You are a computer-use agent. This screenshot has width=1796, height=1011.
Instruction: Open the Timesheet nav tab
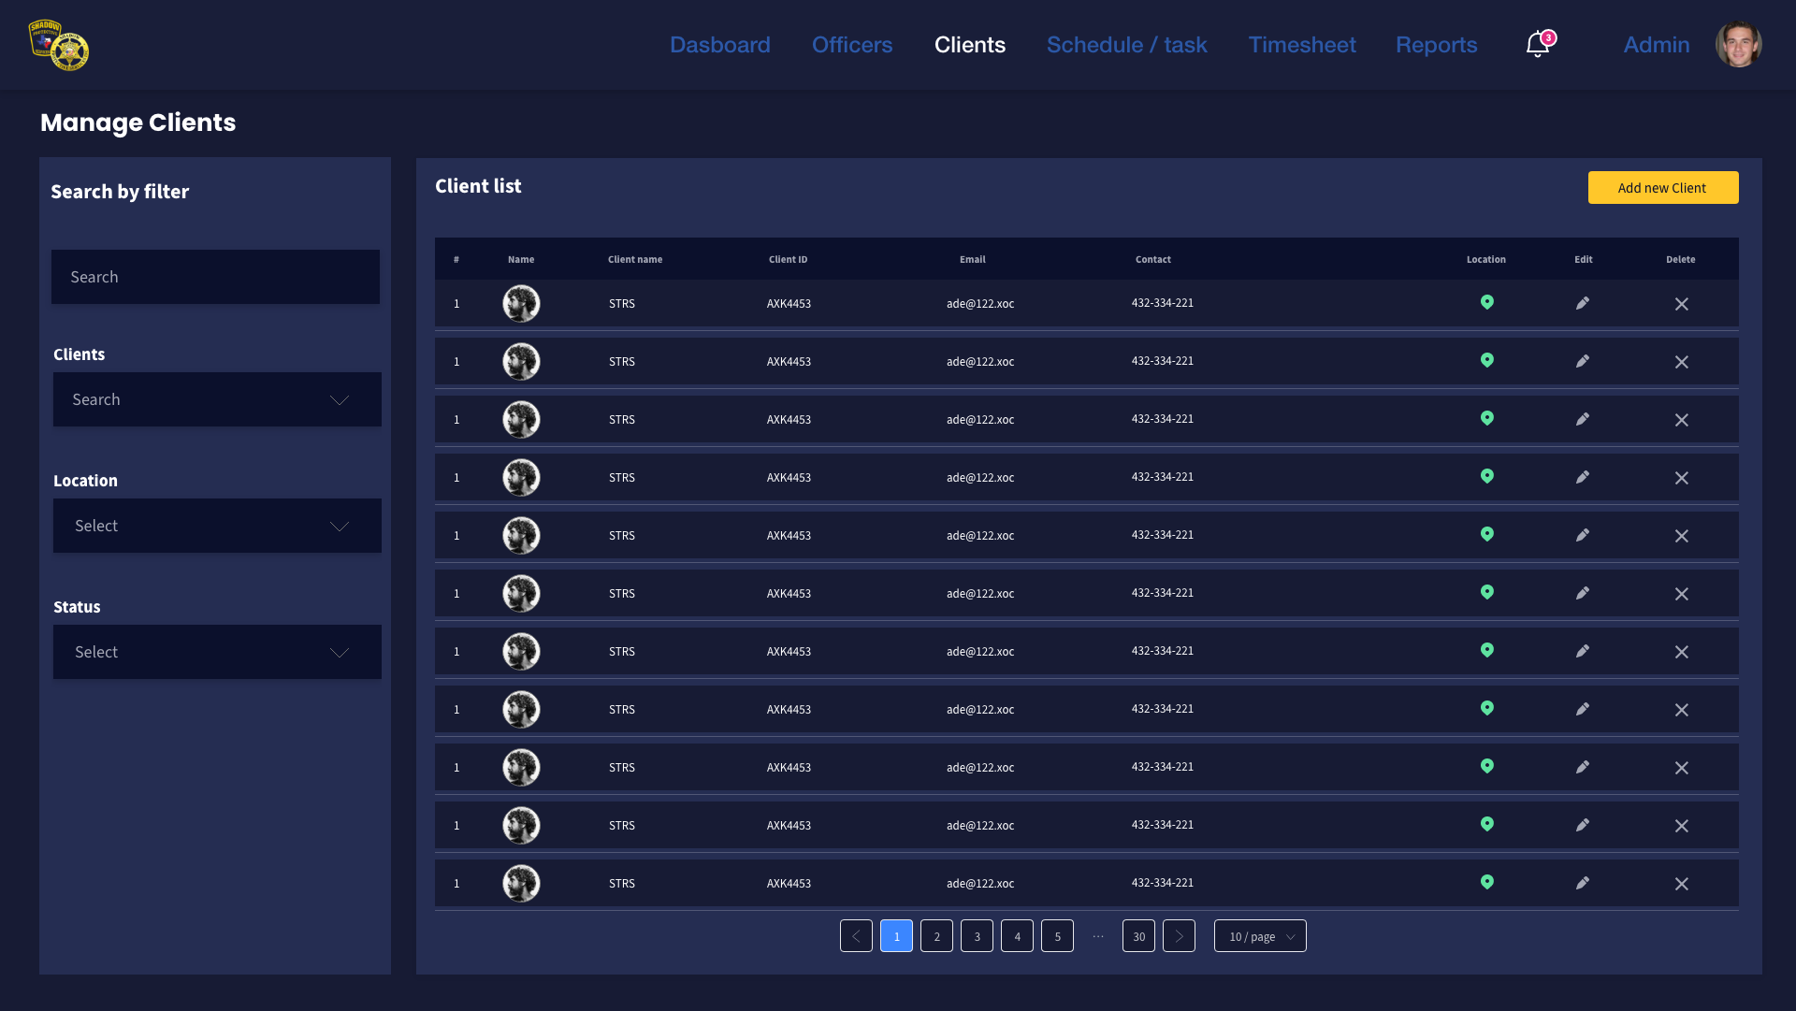pyautogui.click(x=1301, y=45)
